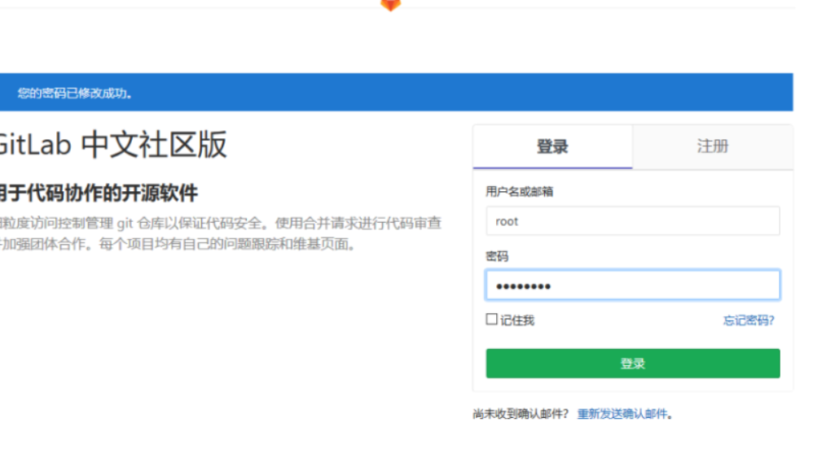Enable the 记住我 checkbox
813x457 pixels.
pos(491,320)
